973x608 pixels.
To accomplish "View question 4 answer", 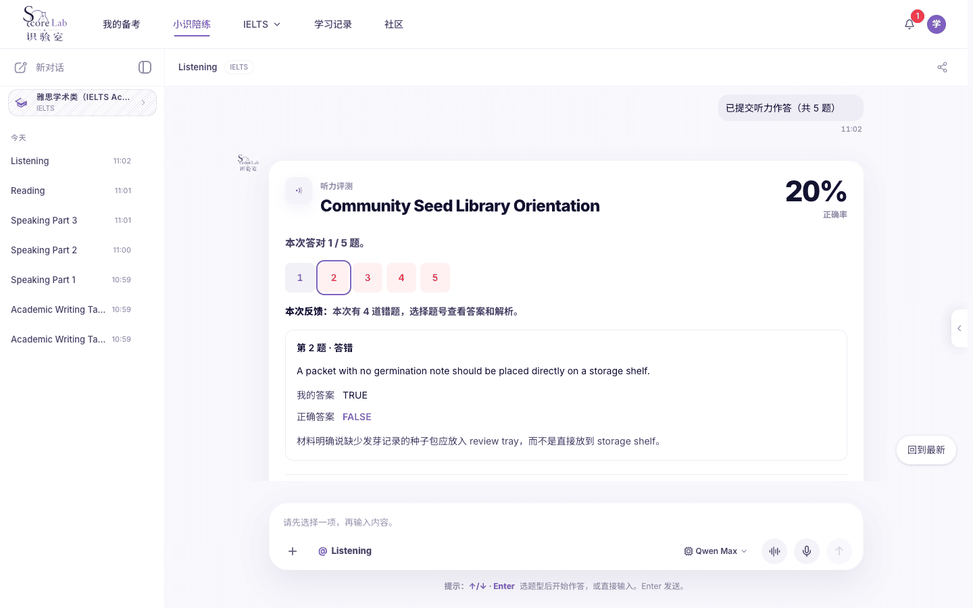I will 401,278.
